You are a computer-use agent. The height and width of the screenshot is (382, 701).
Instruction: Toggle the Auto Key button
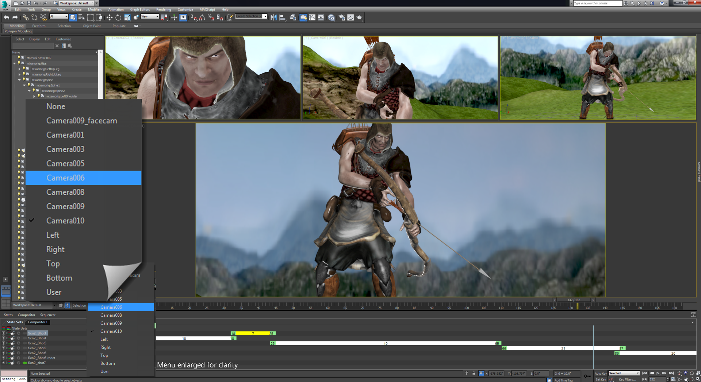tap(600, 373)
